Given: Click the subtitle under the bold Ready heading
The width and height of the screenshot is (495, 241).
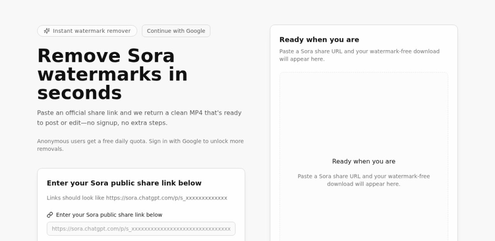Looking at the screenshot, I should (x=359, y=55).
